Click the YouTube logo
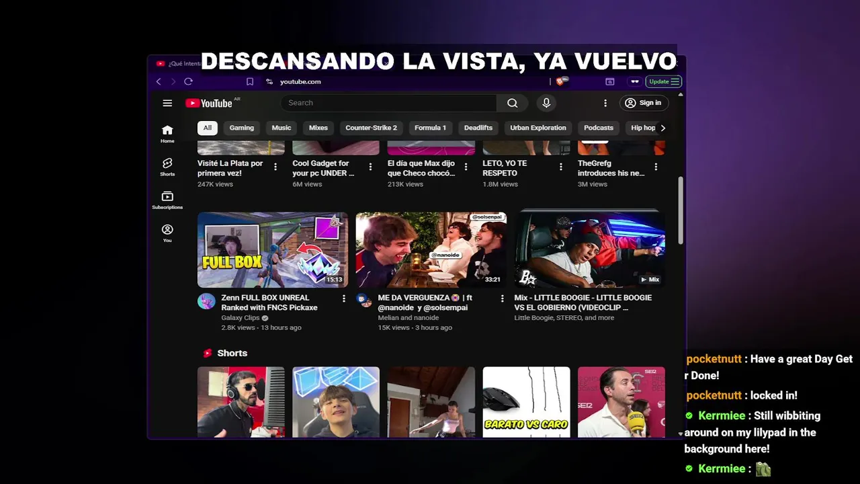The image size is (860, 484). pos(210,103)
